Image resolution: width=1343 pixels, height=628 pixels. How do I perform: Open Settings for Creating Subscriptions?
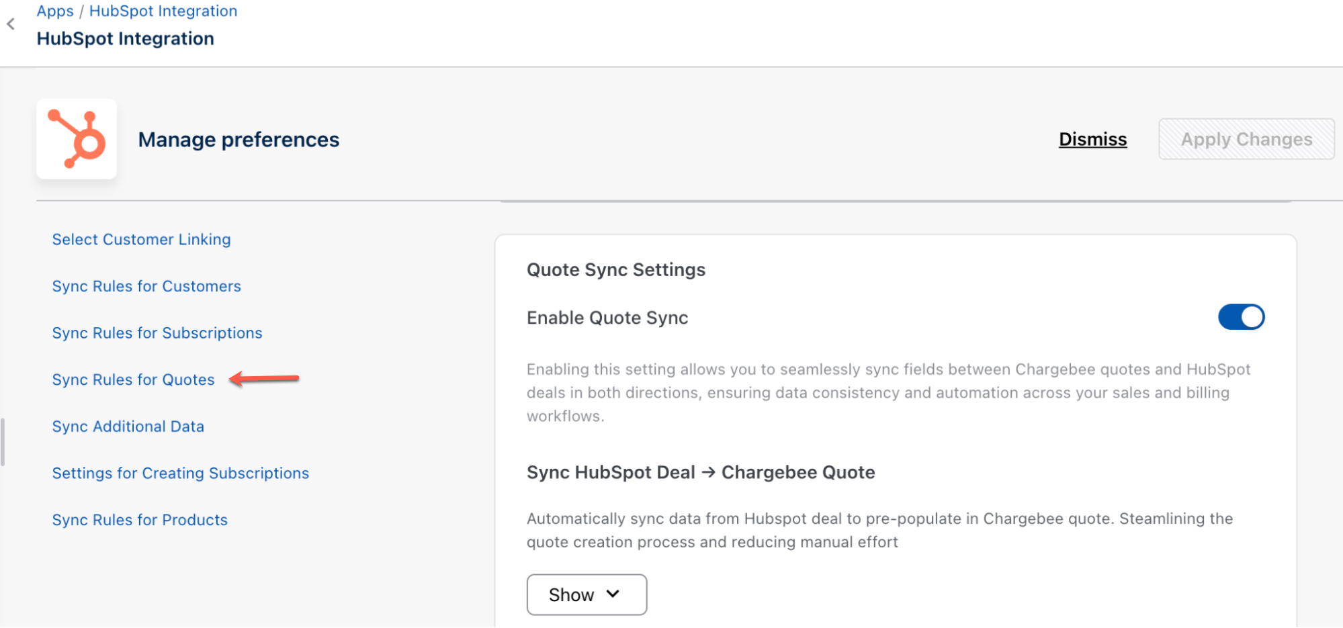coord(181,474)
